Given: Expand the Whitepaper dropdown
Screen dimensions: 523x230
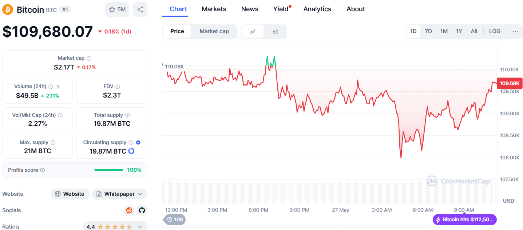Looking at the screenshot, I should pyautogui.click(x=119, y=194).
